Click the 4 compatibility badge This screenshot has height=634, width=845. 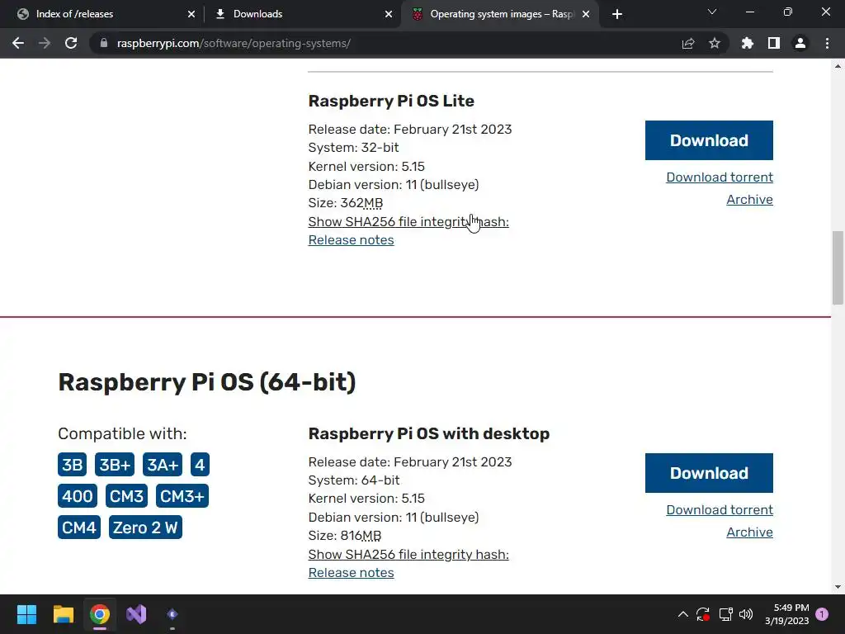pos(200,465)
